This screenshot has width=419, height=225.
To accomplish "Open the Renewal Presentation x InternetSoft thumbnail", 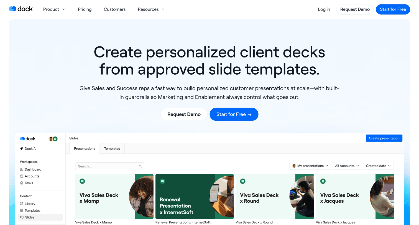I will click(195, 197).
